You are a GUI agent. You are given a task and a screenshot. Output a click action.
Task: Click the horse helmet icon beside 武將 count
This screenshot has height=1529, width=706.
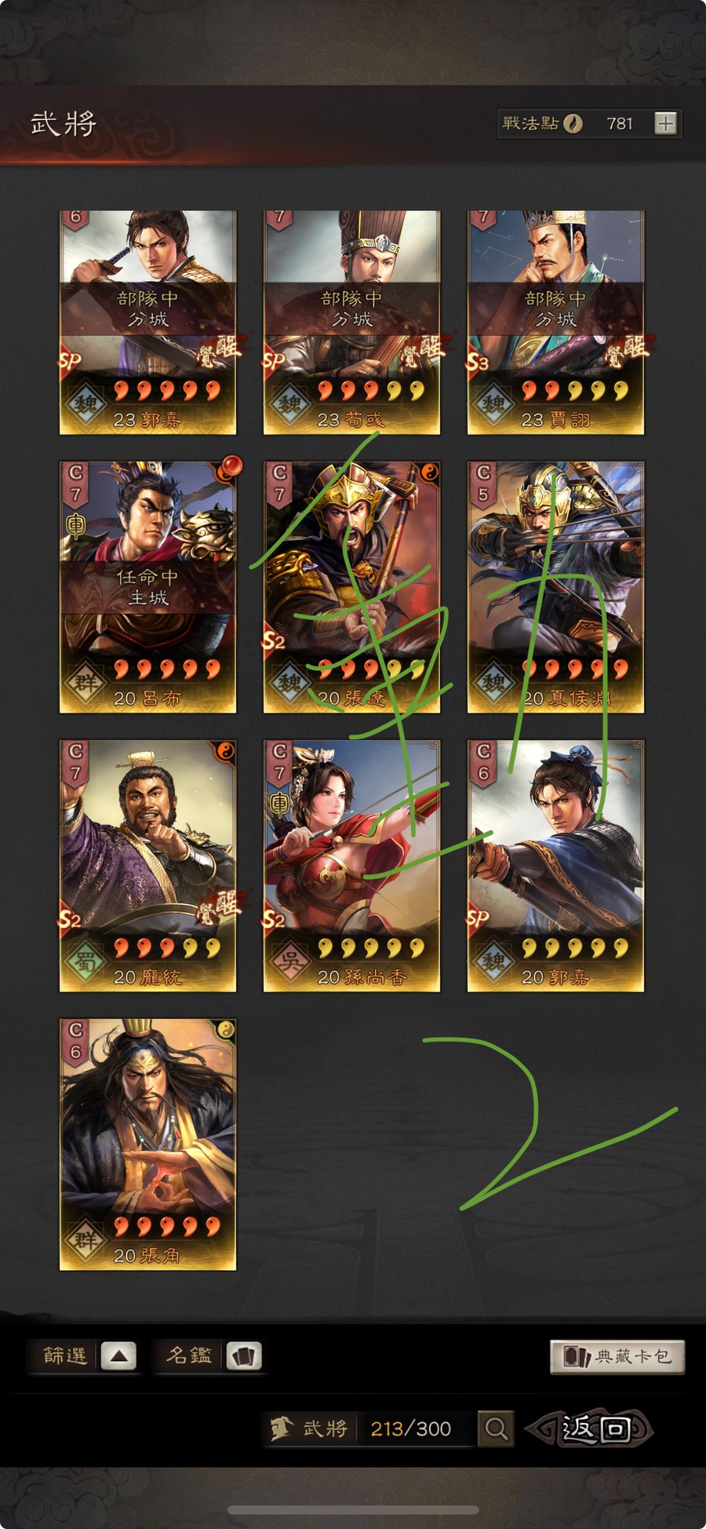pos(282,1428)
